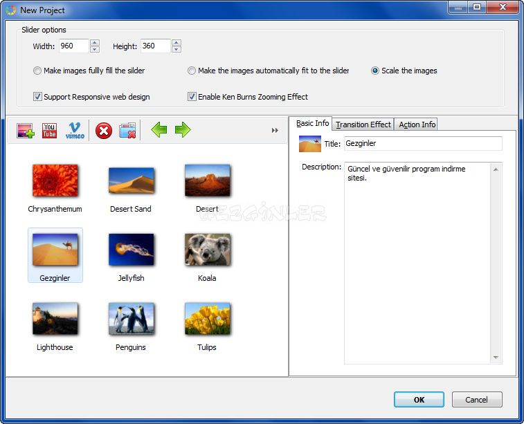Select the Tulips thumbnail

click(208, 319)
